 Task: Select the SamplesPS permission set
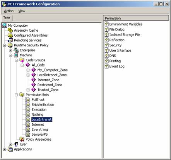(39, 134)
